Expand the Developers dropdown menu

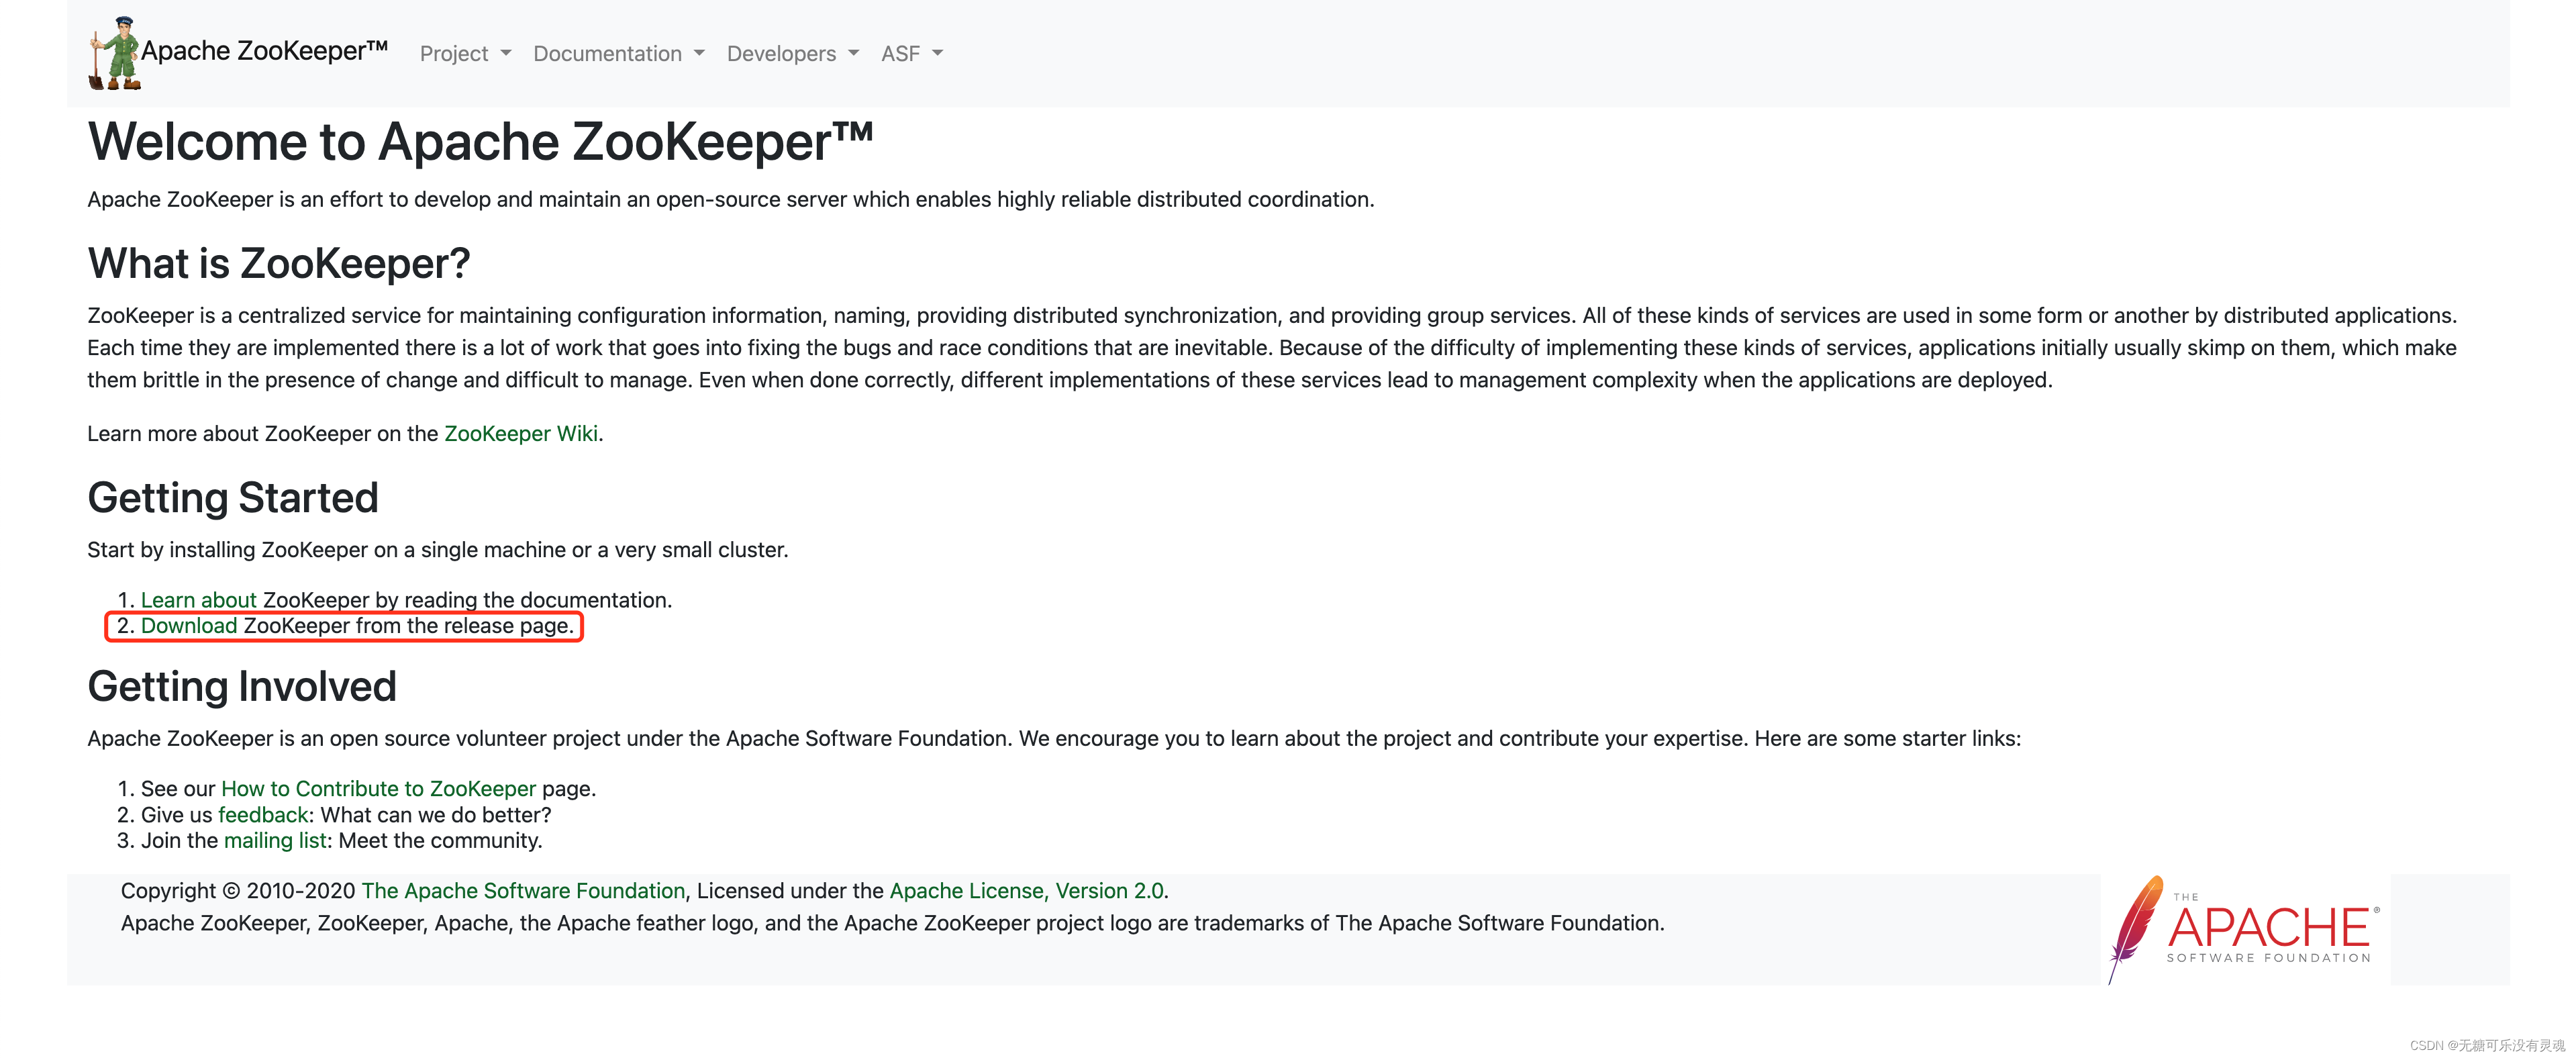click(x=793, y=54)
